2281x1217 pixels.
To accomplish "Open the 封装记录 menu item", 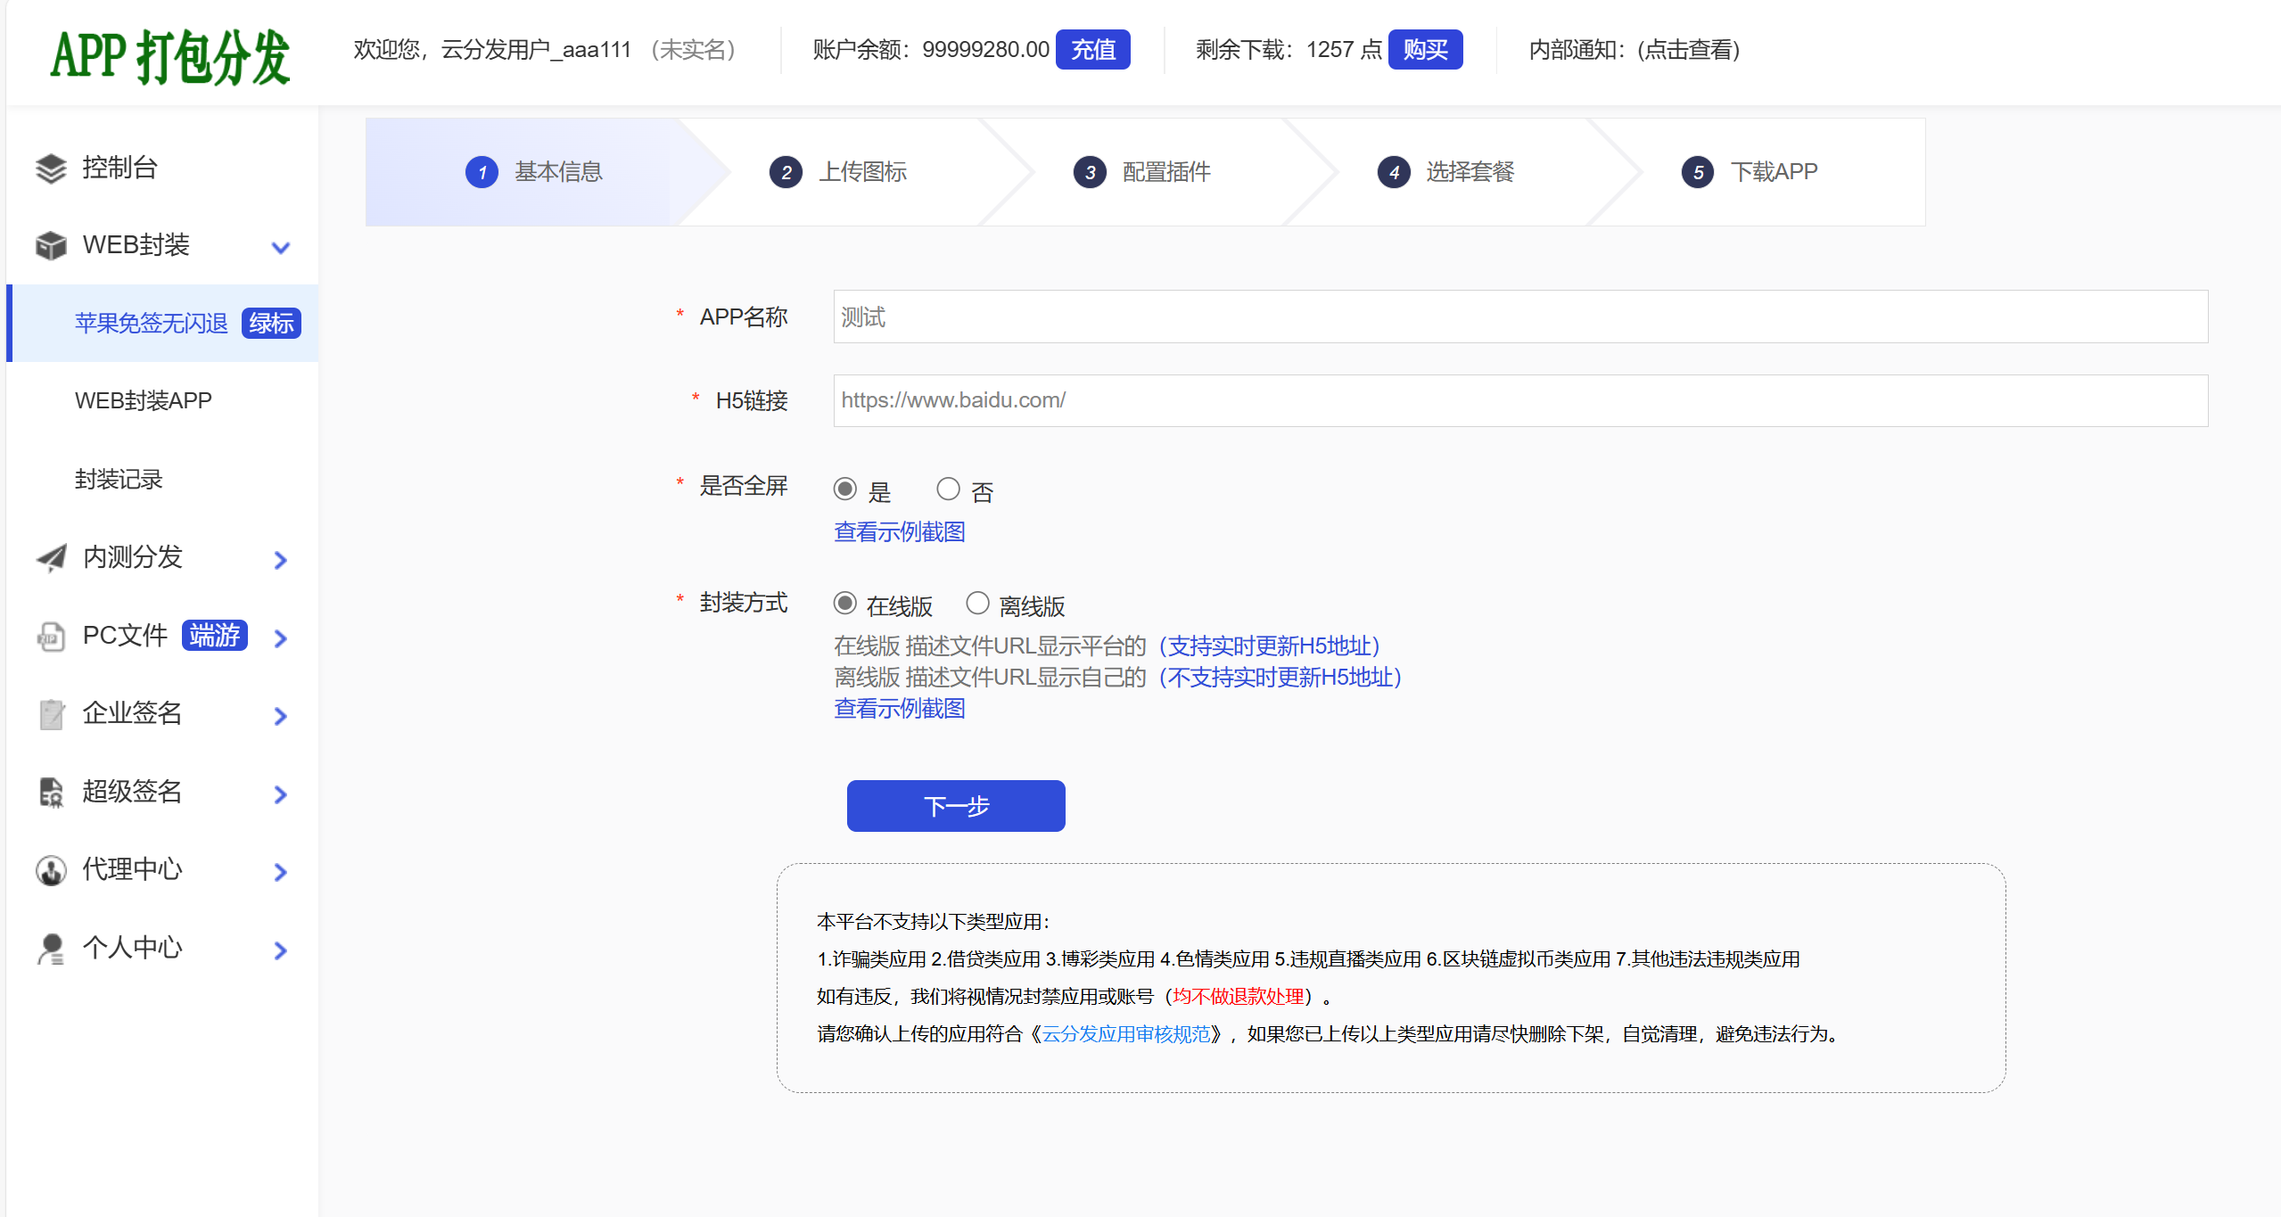I will coord(119,480).
